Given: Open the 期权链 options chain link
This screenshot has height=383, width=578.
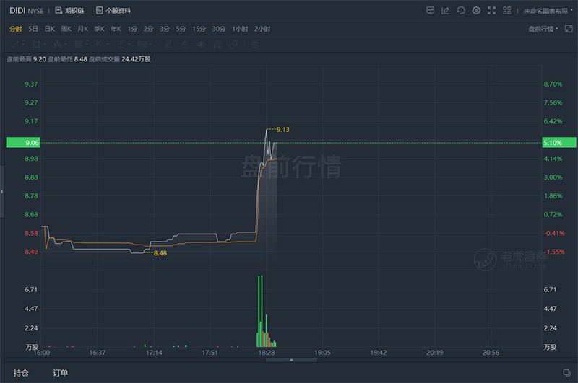Looking at the screenshot, I should coord(69,11).
